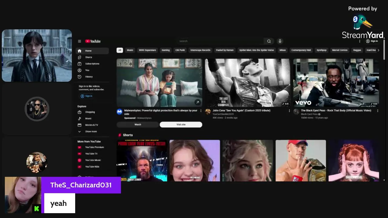
Task: Click the StreamYard logo
Action: [x=363, y=27]
